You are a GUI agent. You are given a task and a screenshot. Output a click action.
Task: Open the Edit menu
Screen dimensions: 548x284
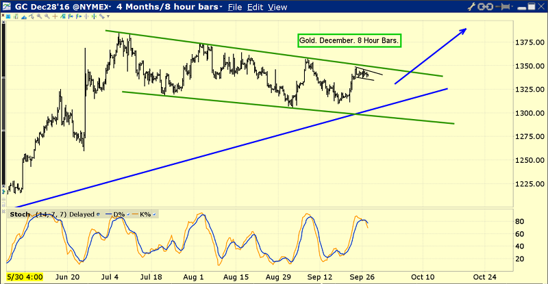click(x=256, y=8)
